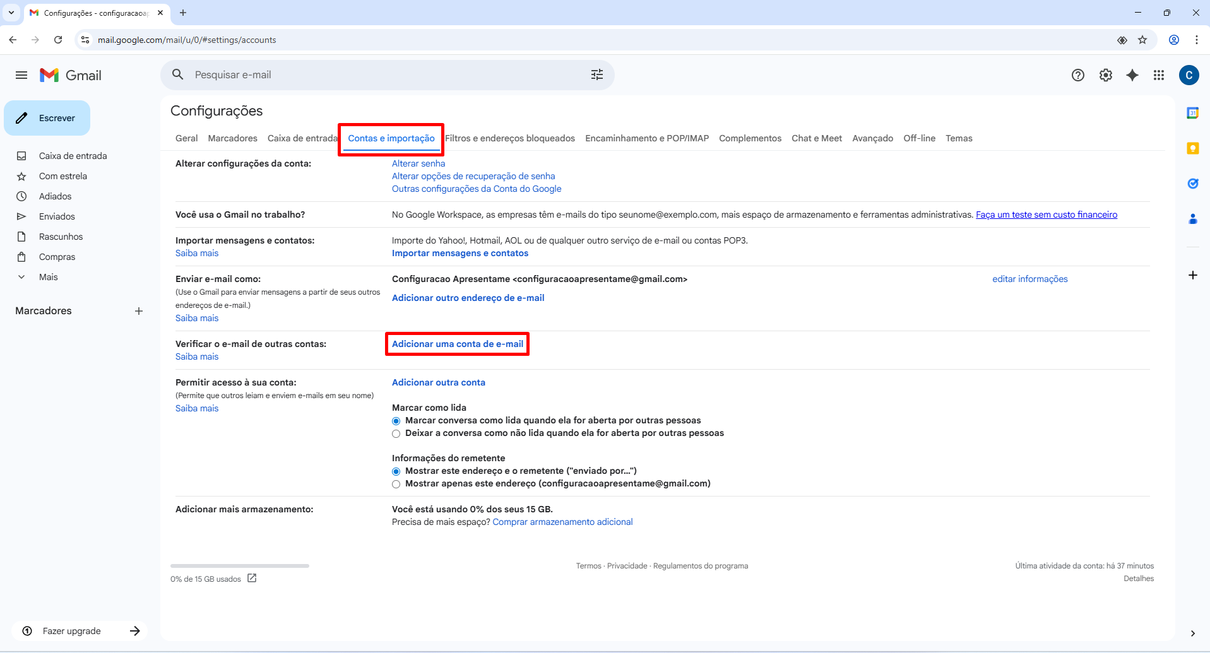Open the tab search dropdown in Chrome
The width and height of the screenshot is (1210, 653).
(x=11, y=13)
